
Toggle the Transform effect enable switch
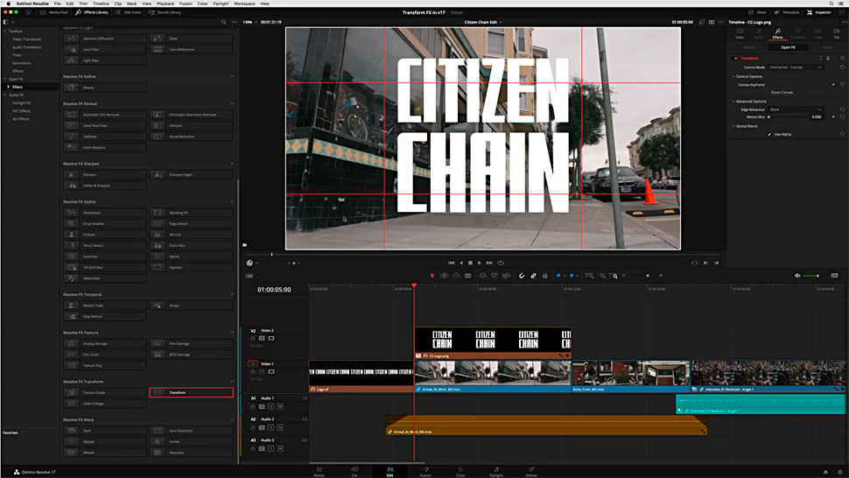click(x=735, y=59)
